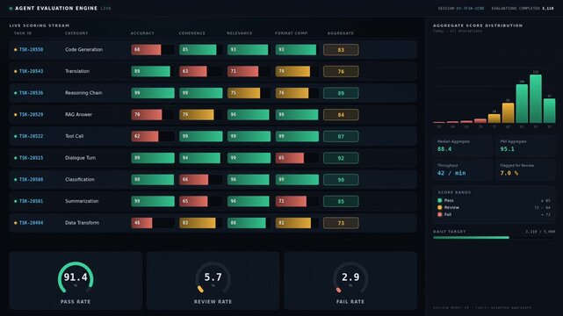The image size is (563, 316).
Task: Click the P90 Aggregate card 95.1
Action: (525, 146)
